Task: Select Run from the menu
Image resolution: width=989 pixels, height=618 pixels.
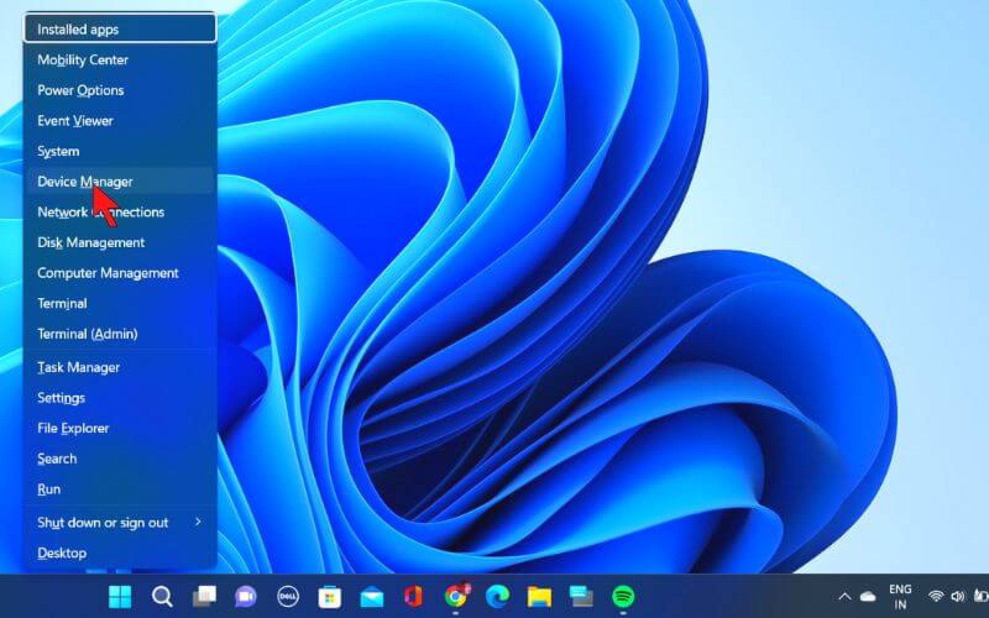Action: [49, 489]
